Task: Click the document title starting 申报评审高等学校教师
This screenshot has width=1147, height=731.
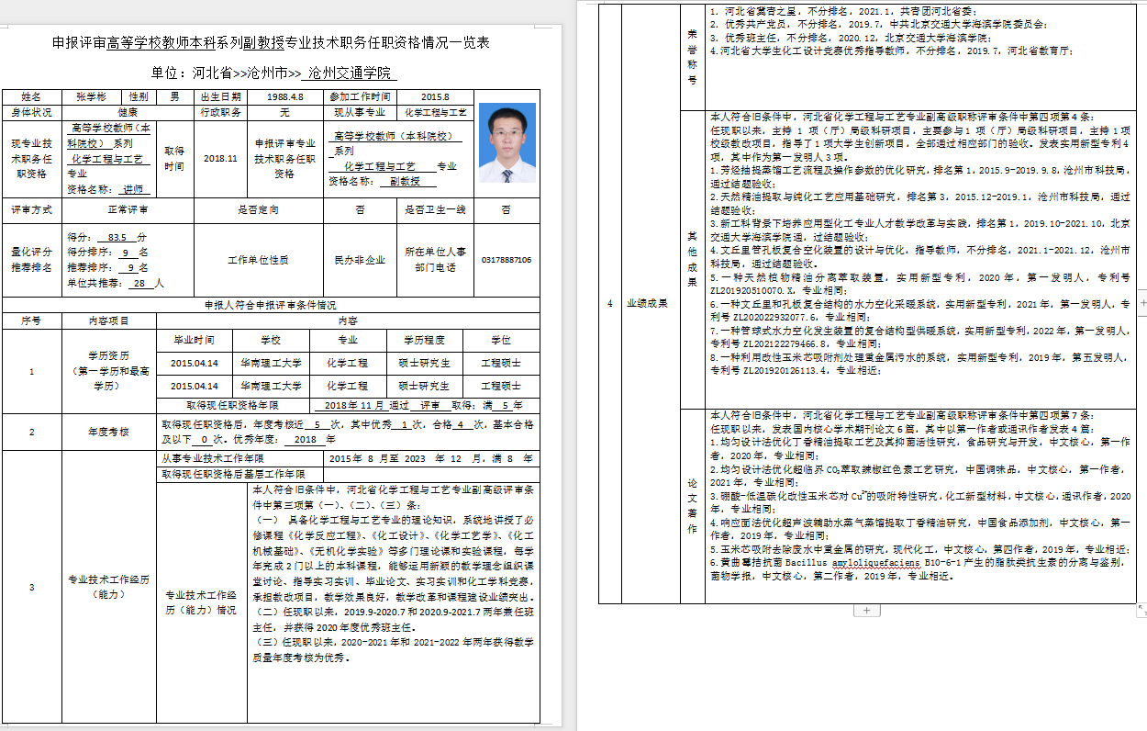Action: [271, 43]
